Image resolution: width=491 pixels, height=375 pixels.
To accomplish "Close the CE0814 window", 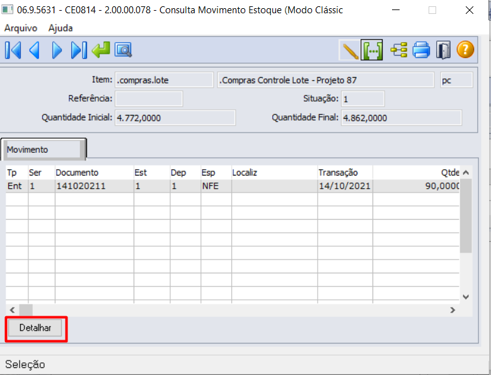I will (x=470, y=10).
